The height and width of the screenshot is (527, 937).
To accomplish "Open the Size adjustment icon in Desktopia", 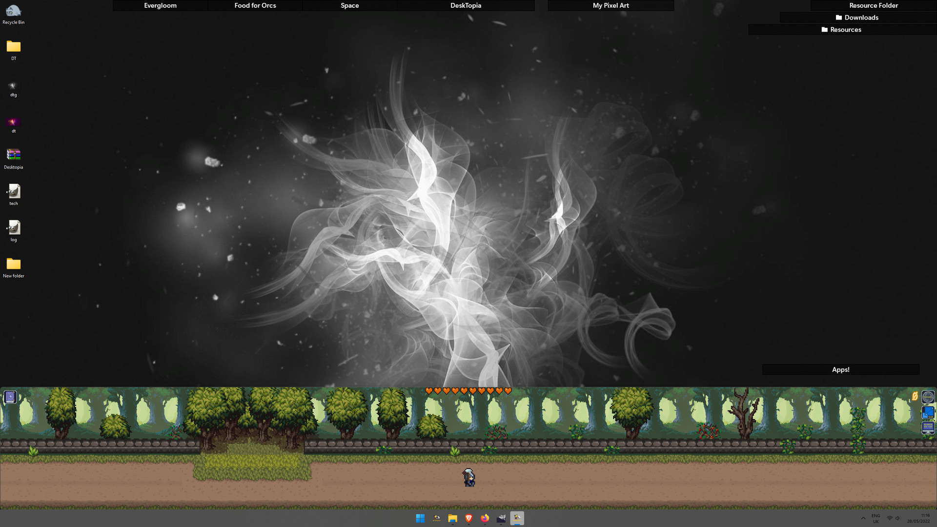I will (x=928, y=412).
